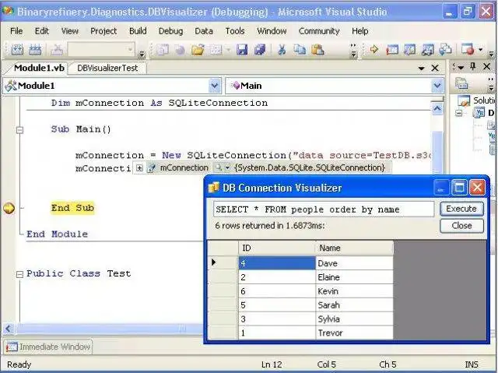Viewport: 498px width, 373px height.
Task: Click the Sylvia name cell
Action: [354, 319]
